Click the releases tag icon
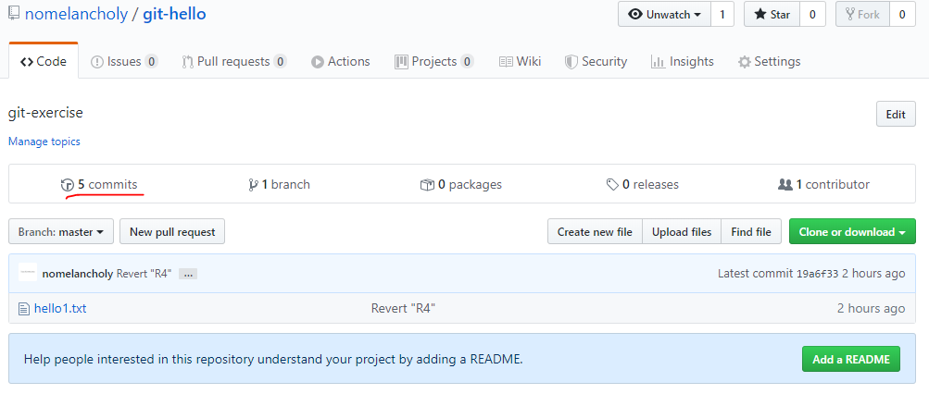Screen dimensions: 929x394 click(x=612, y=185)
